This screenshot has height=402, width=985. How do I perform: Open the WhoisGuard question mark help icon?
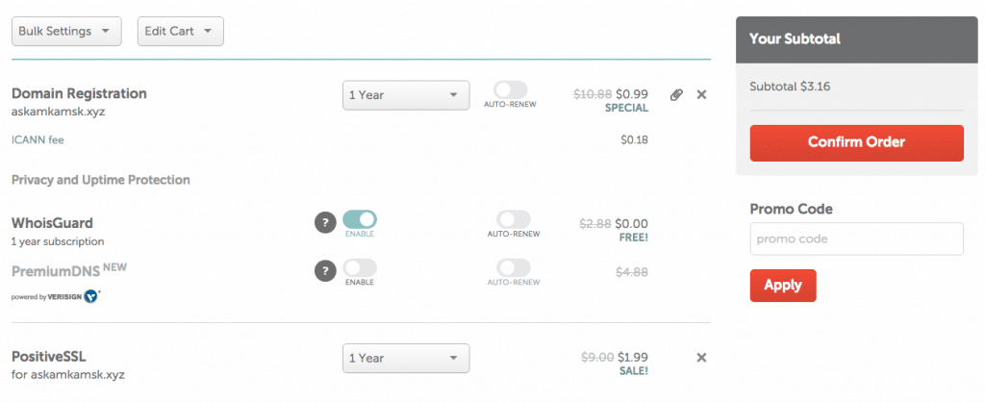pyautogui.click(x=325, y=223)
